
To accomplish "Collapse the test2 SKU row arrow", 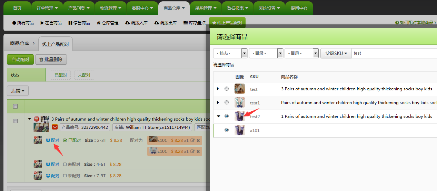I will pyautogui.click(x=218, y=116).
